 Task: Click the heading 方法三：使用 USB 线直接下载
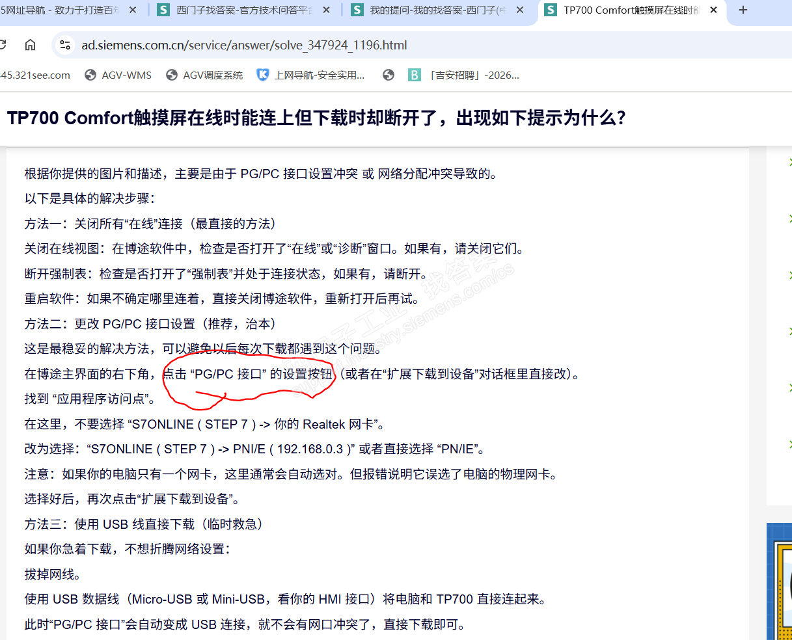(x=143, y=524)
